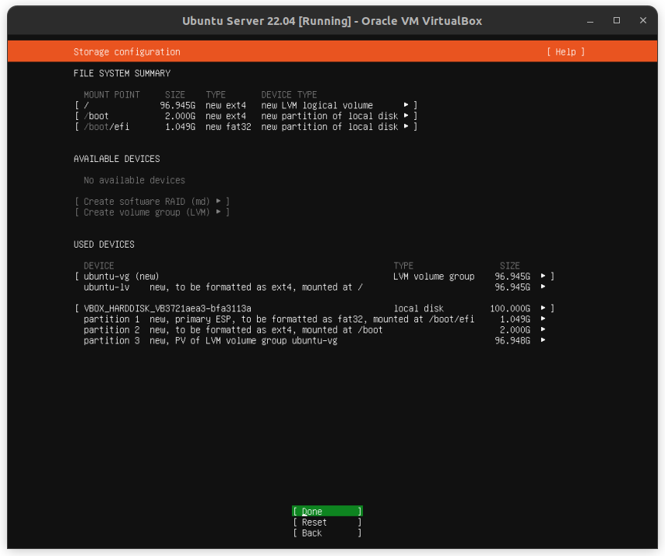Select VBOX_HARDDISK_VB3721aea3-bfa3113a device
Screen dimensions: 665x556
point(315,308)
